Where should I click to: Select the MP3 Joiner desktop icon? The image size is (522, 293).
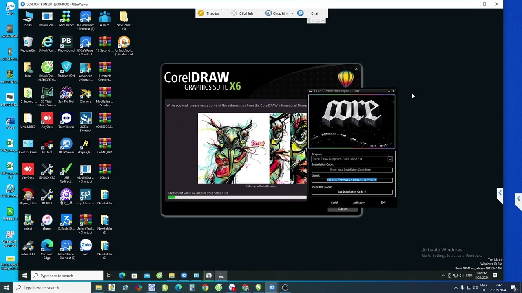coord(66,19)
